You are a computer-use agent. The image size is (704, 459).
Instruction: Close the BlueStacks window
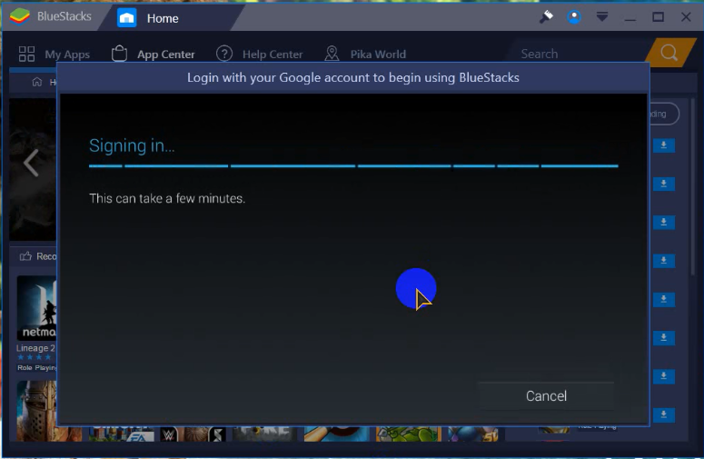686,17
